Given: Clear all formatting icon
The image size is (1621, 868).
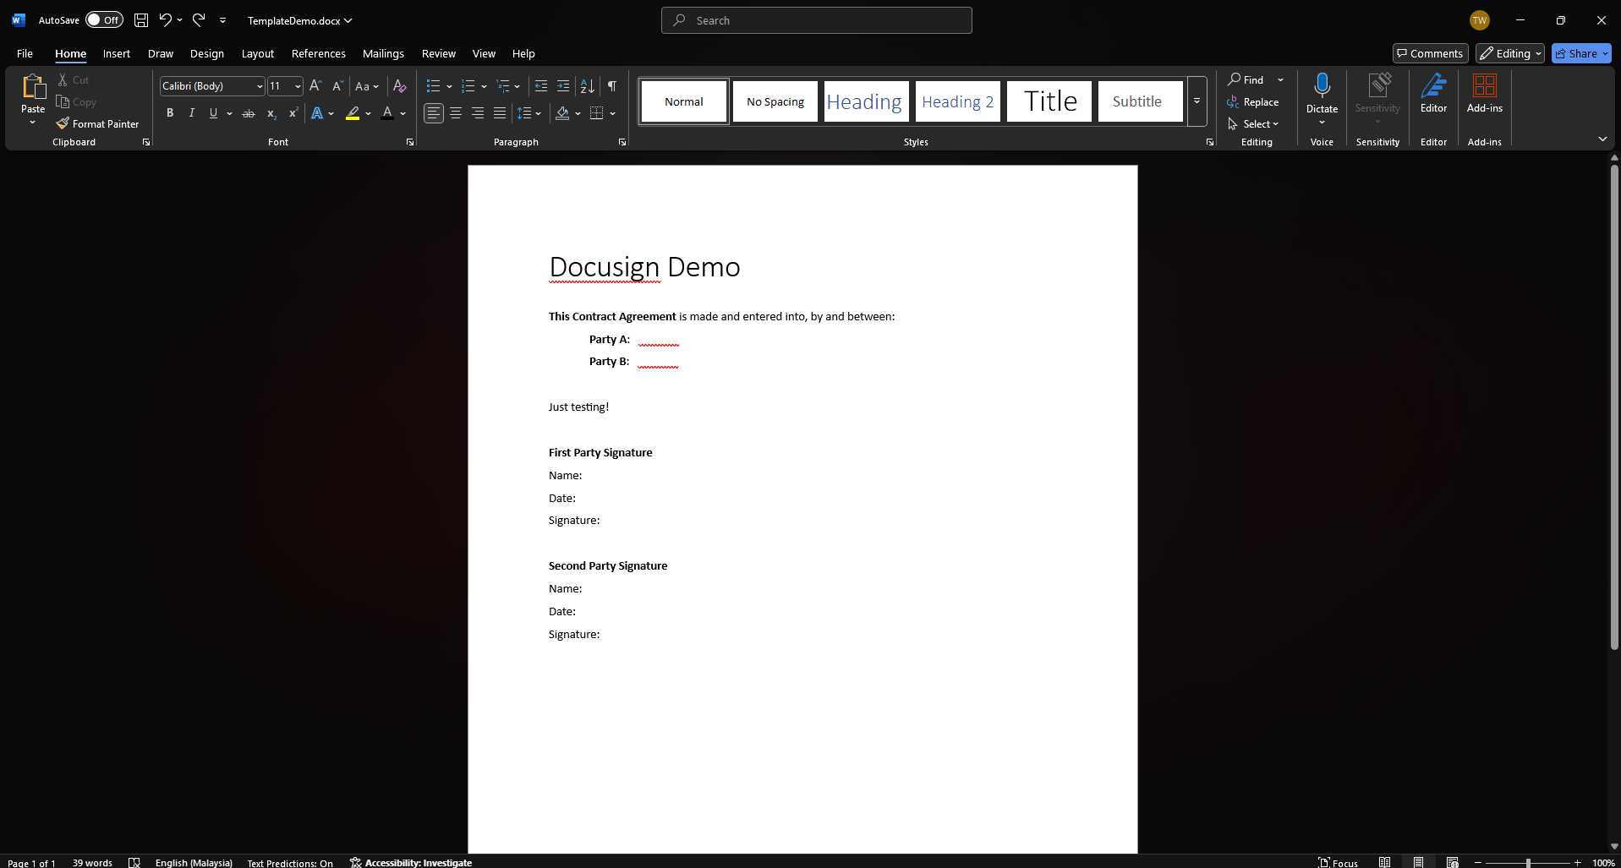Looking at the screenshot, I should (400, 85).
